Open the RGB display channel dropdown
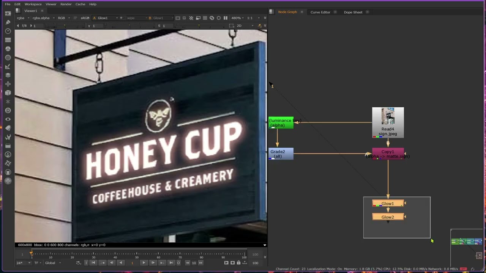 63,18
